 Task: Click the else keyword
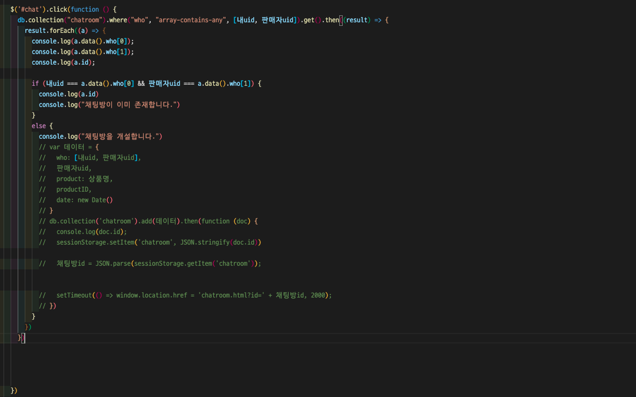pos(39,126)
